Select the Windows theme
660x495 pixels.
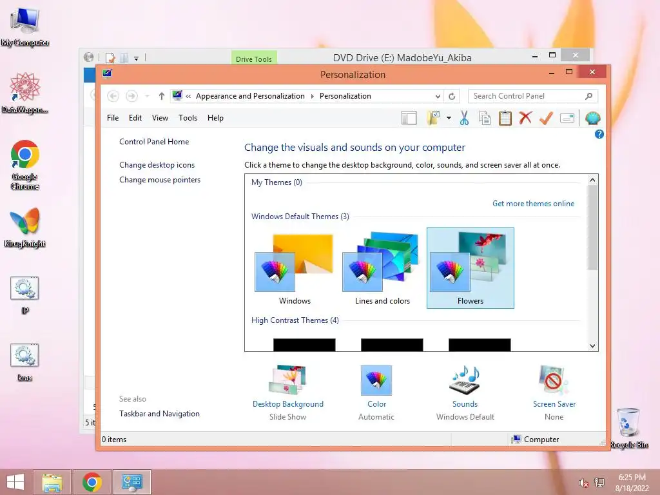click(x=295, y=269)
